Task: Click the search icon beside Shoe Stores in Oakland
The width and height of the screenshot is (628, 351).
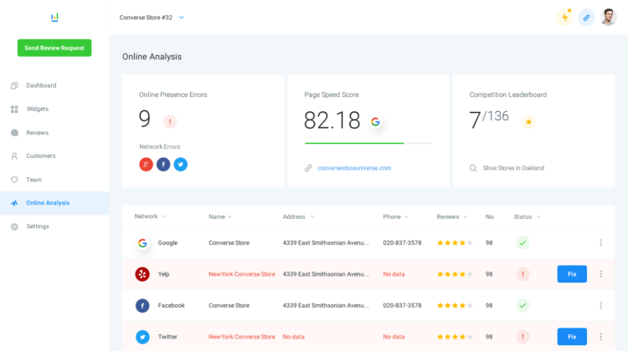Action: tap(473, 168)
